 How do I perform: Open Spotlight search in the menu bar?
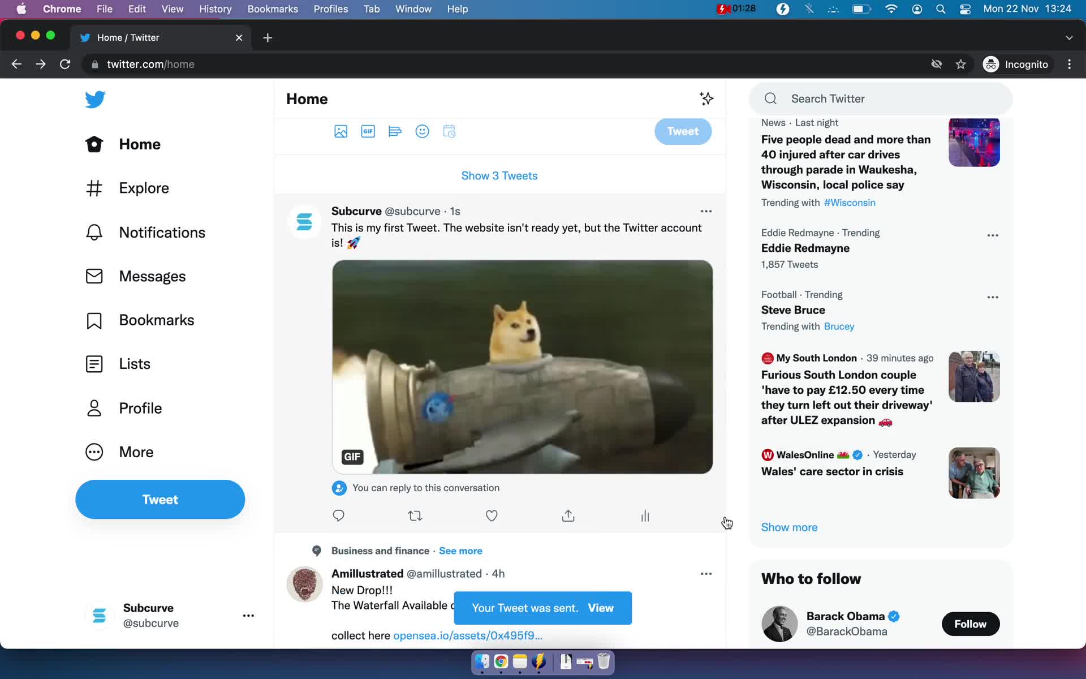(x=940, y=9)
